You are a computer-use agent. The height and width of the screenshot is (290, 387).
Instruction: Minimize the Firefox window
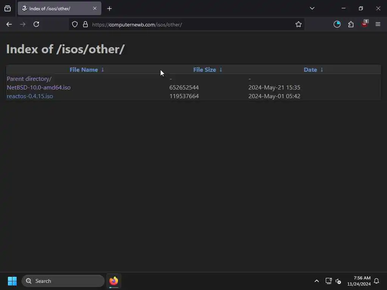click(x=344, y=8)
